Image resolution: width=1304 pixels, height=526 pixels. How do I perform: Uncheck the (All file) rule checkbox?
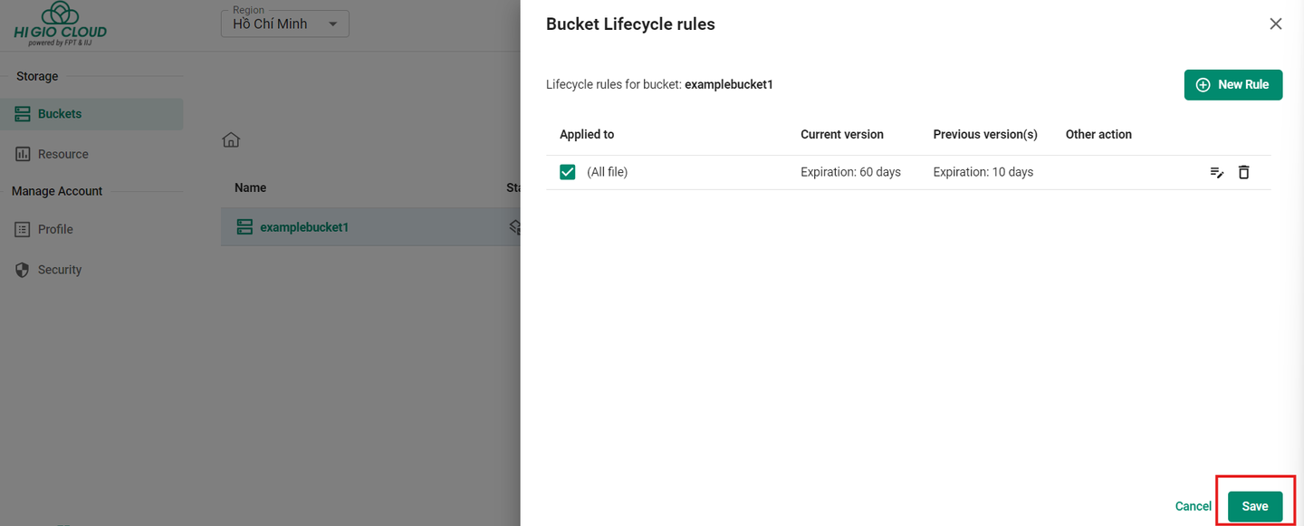click(568, 172)
